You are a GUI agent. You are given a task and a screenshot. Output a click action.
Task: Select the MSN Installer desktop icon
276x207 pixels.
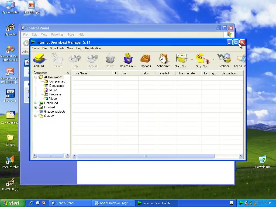(10, 162)
